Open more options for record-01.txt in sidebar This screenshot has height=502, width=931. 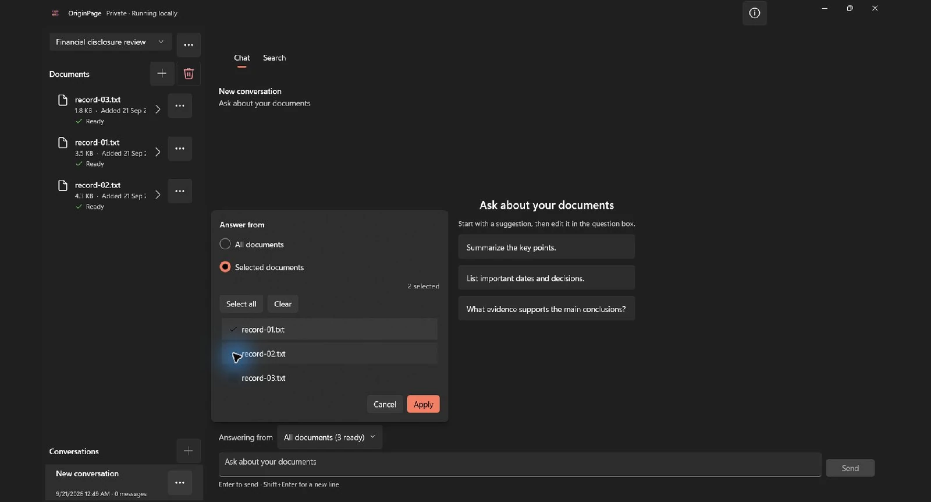tap(180, 149)
